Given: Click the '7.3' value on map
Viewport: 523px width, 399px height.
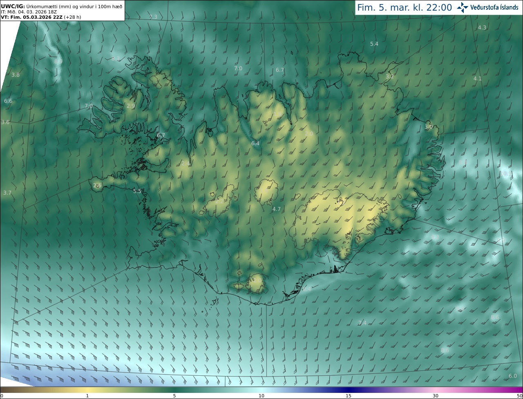Looking at the screenshot, I should [x=153, y=17].
